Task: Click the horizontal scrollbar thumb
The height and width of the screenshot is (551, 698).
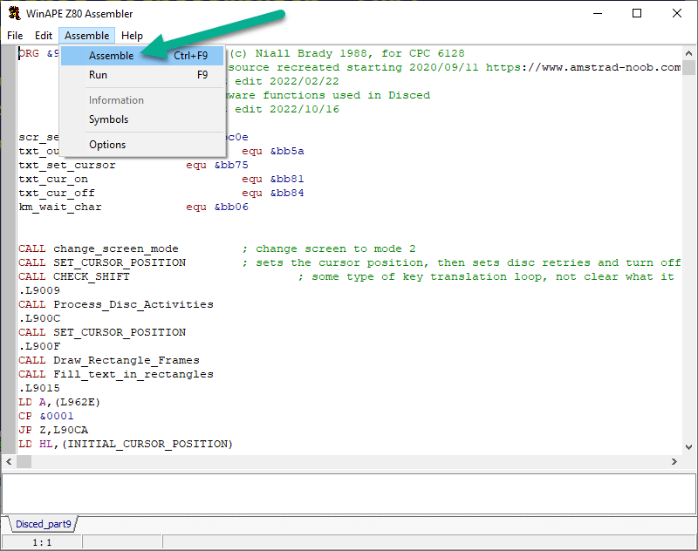Action: click(24, 461)
